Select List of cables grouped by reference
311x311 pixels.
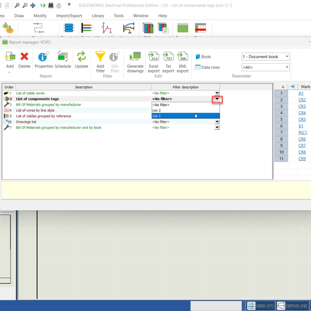(43, 116)
